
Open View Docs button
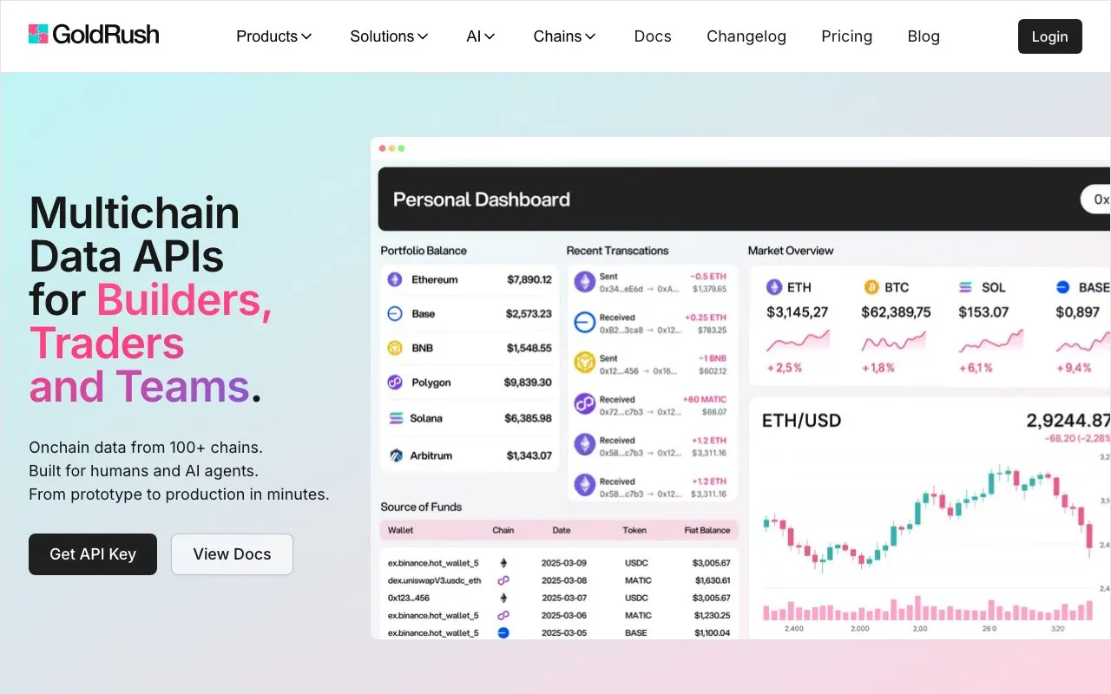coord(232,554)
